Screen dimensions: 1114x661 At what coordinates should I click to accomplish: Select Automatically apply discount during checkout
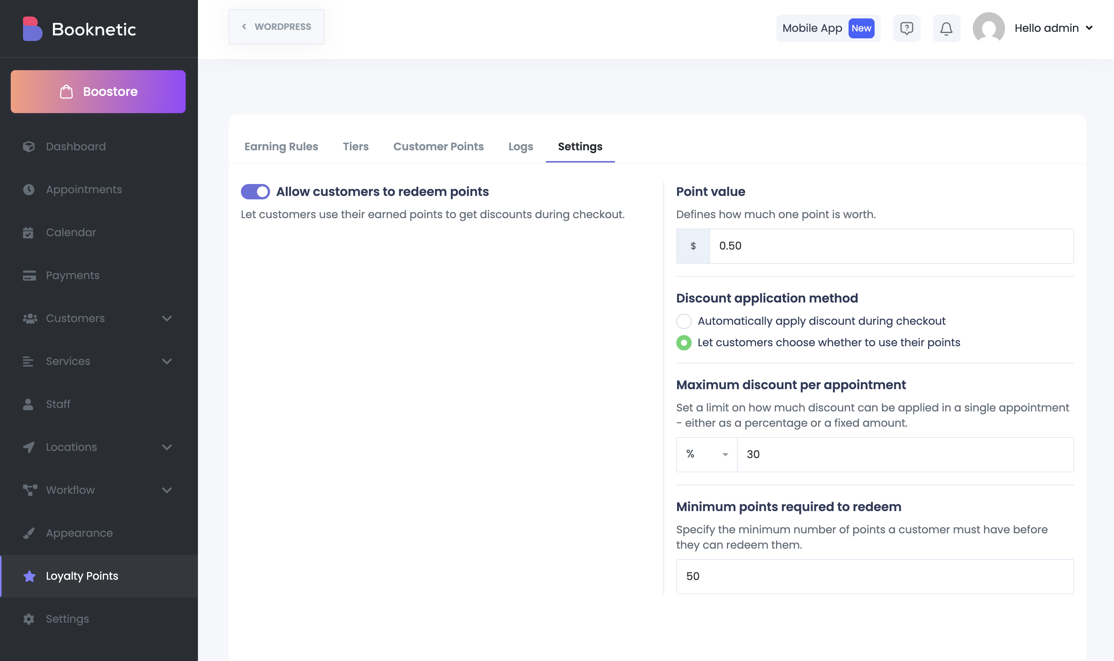(x=684, y=321)
